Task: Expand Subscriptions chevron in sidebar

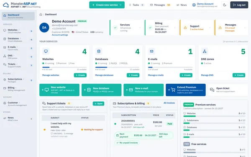Action: click(x=23, y=79)
